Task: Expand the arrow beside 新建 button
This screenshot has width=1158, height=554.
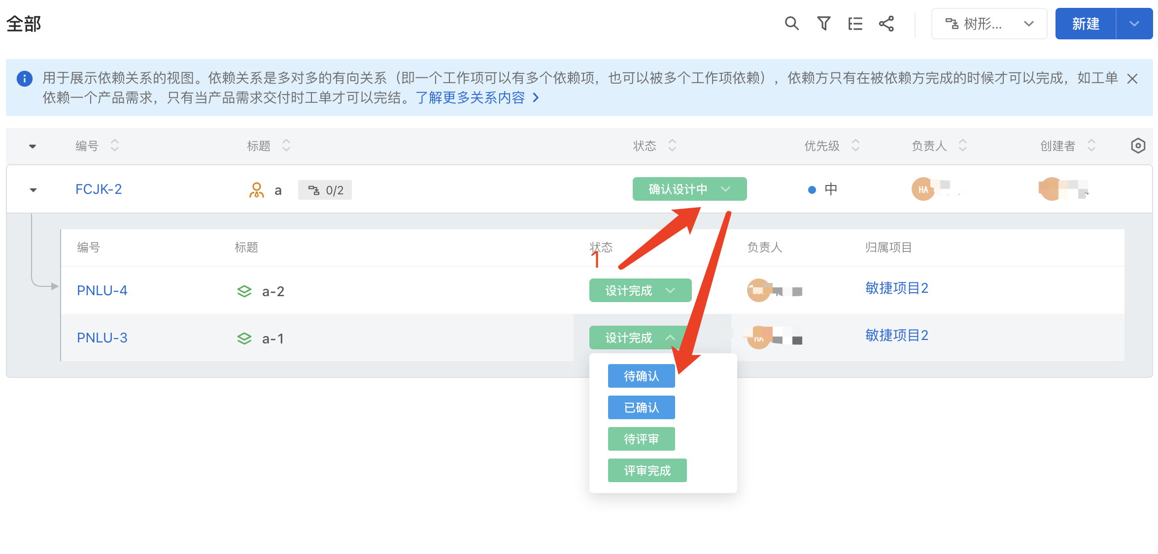Action: click(1134, 24)
